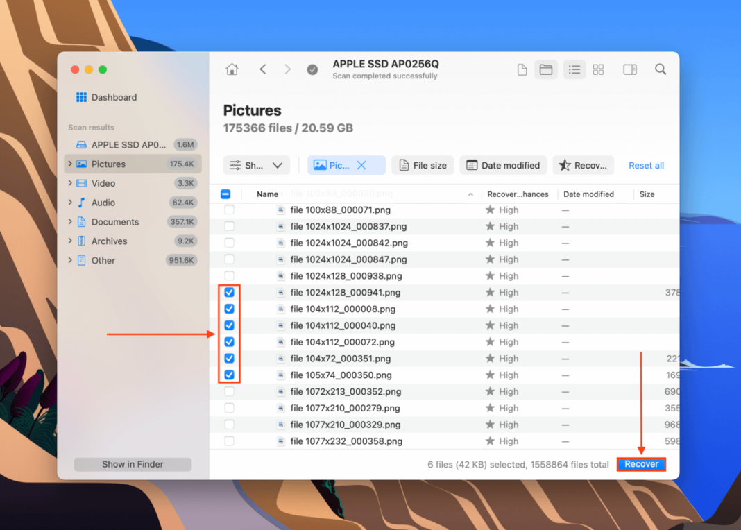
Task: Expand the Documents category arrow
Action: click(70, 222)
